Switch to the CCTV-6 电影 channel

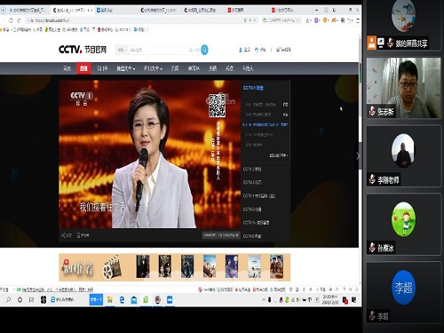(252, 236)
